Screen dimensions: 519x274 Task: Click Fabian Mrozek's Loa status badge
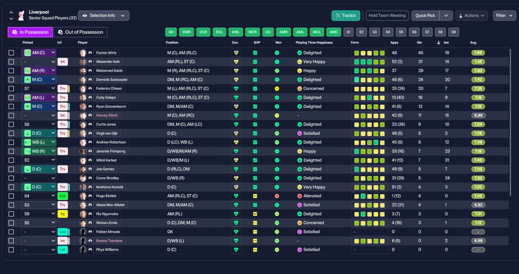click(63, 232)
